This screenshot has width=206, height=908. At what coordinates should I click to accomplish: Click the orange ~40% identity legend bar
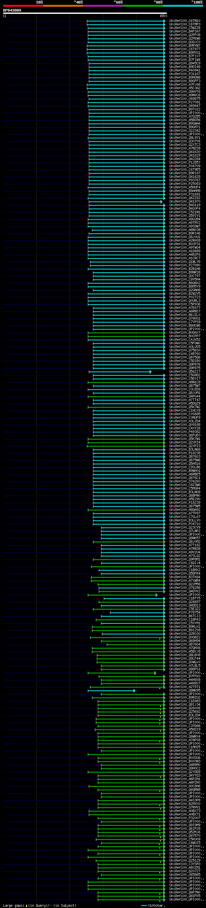point(63,6)
